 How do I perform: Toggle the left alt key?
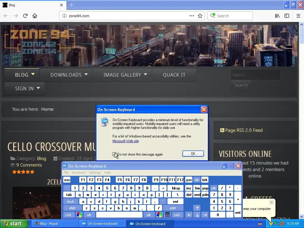click(x=89, y=215)
